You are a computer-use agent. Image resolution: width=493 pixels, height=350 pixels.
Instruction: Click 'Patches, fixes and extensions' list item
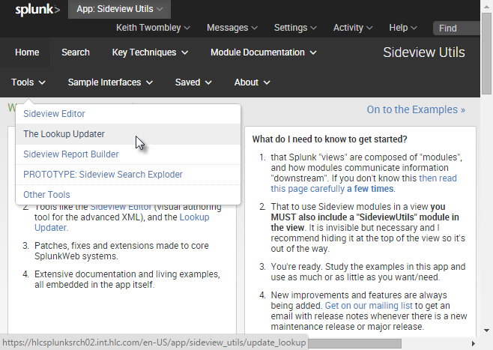click(x=121, y=251)
